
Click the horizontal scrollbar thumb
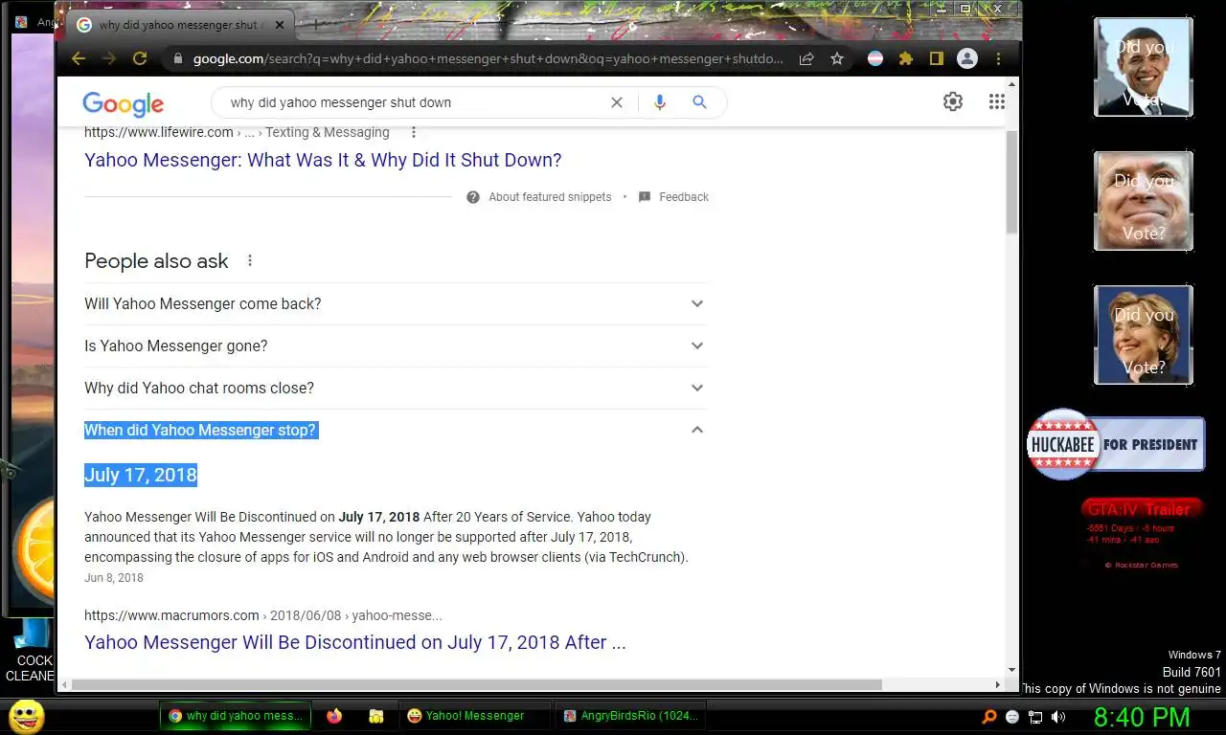(476, 684)
